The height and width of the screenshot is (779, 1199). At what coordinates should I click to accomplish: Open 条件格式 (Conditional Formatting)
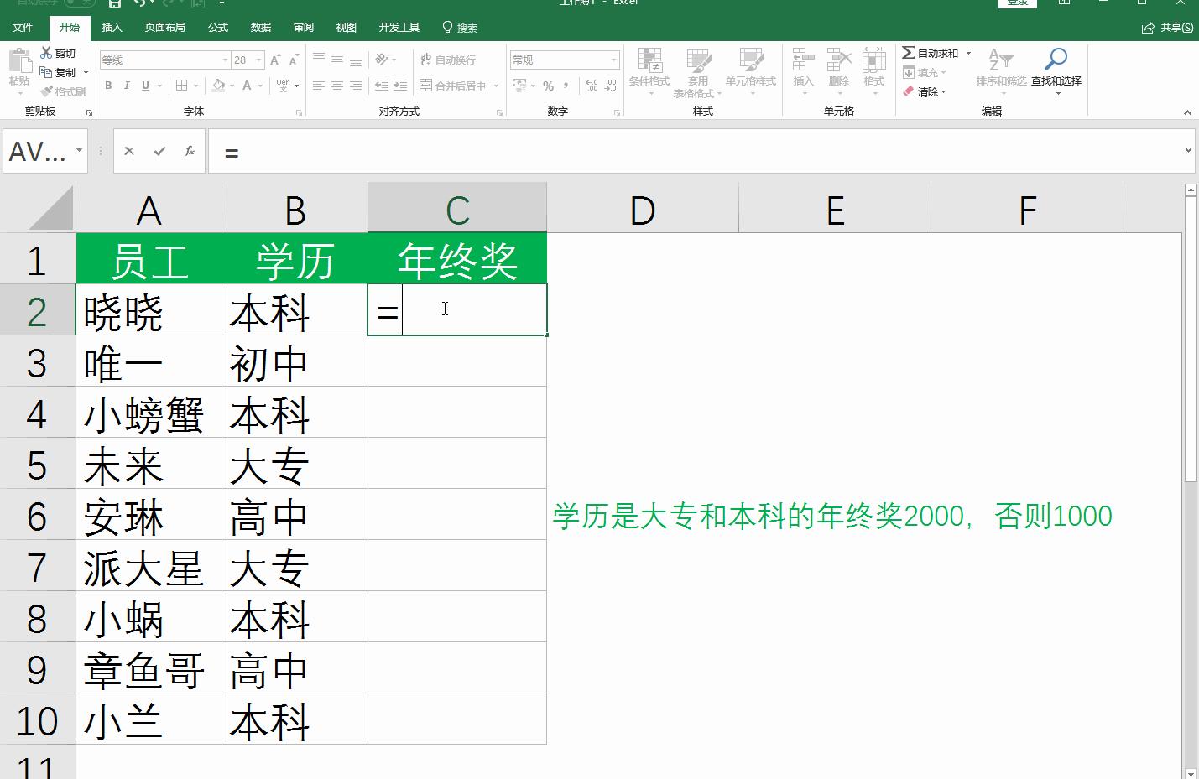tap(649, 71)
